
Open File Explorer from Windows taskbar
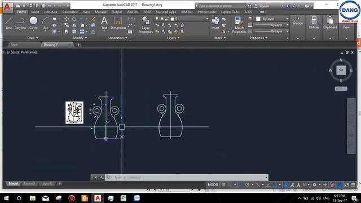pos(33,198)
